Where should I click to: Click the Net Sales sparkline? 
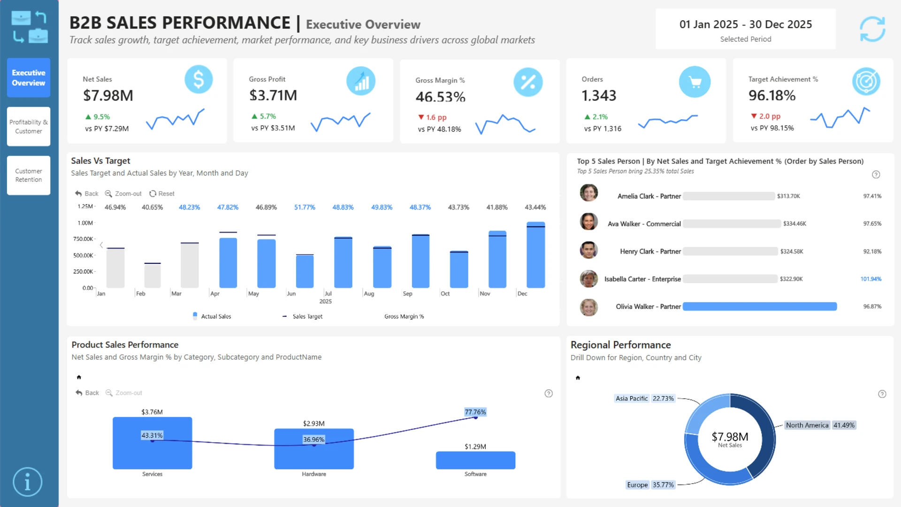click(175, 120)
